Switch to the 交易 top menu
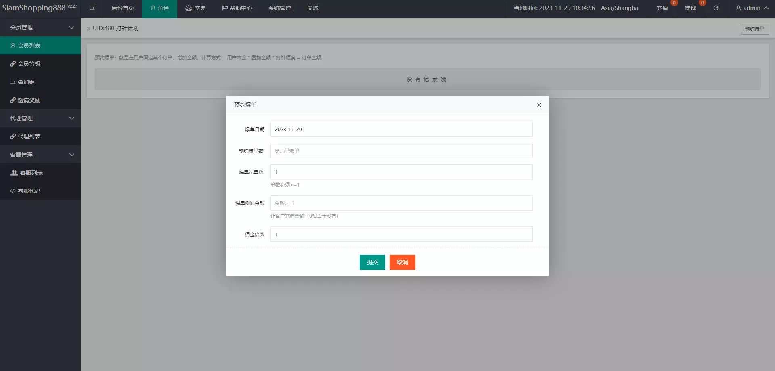Screen dimensions: 775x371 click(x=195, y=8)
